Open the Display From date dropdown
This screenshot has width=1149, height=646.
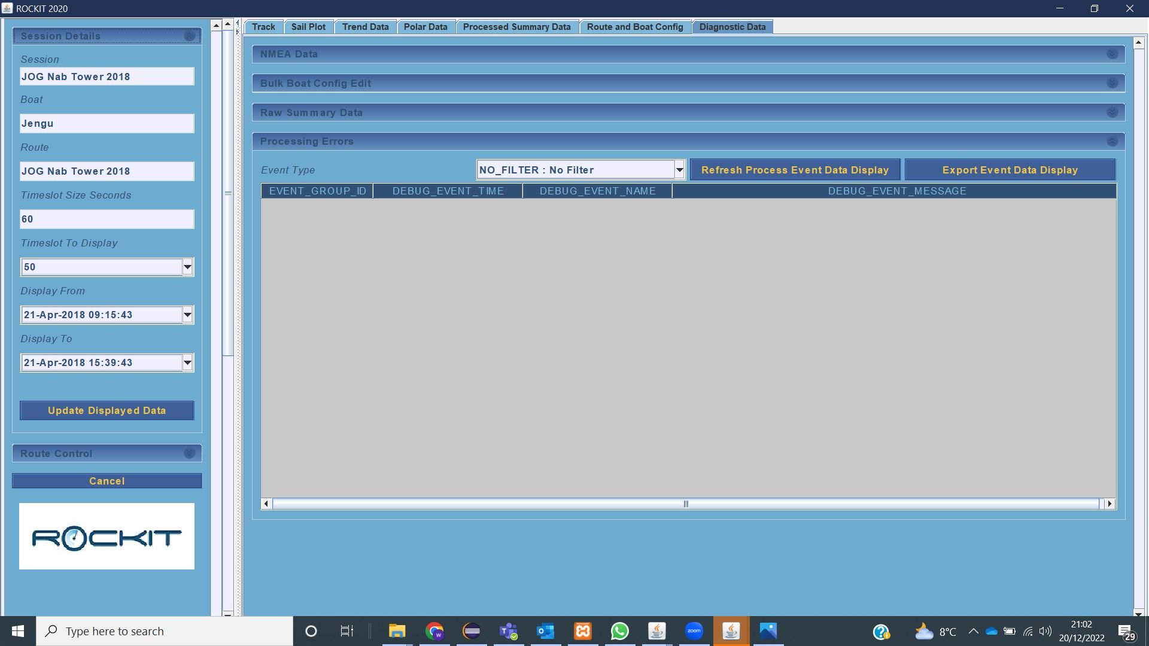[x=187, y=315]
